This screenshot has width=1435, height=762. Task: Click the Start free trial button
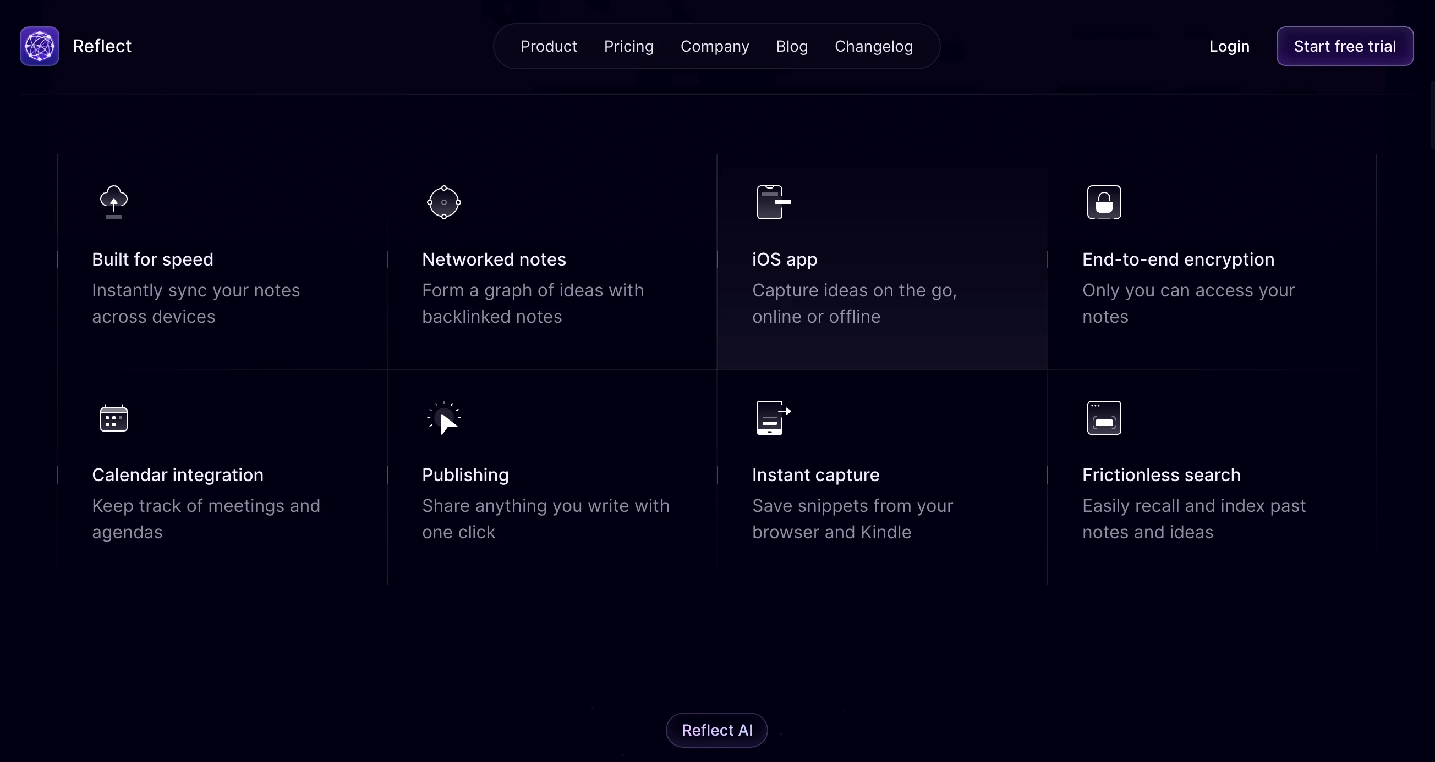click(x=1345, y=46)
